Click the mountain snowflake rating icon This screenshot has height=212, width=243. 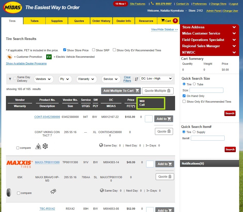38,146
